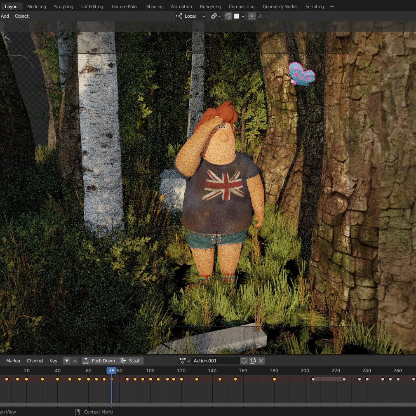Jump to frame 20 on the ruler

pyautogui.click(x=26, y=371)
